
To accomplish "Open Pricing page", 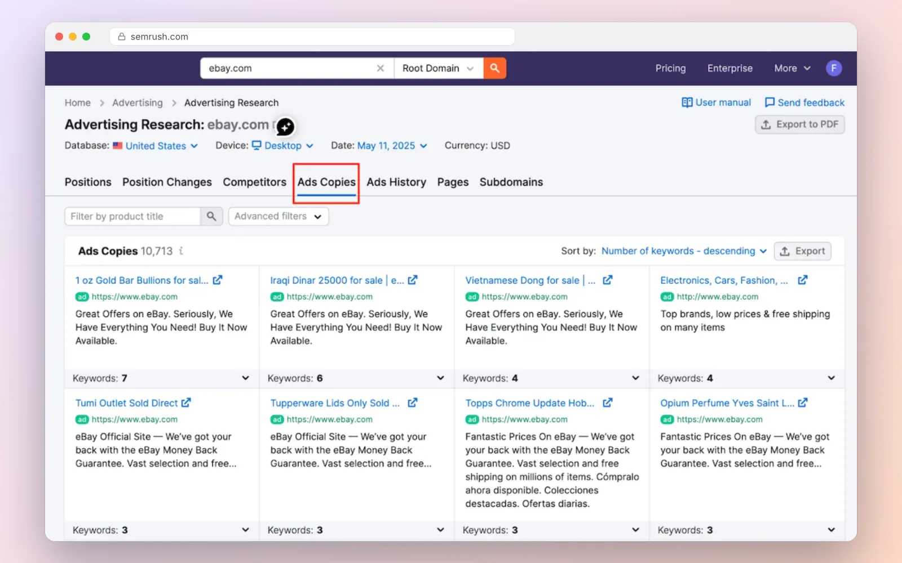I will click(x=670, y=68).
